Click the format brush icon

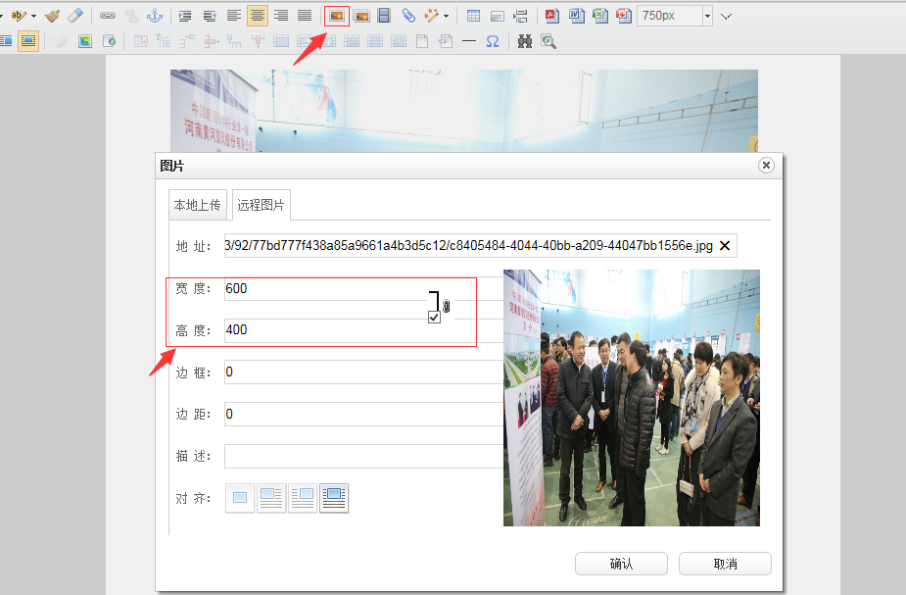[52, 16]
